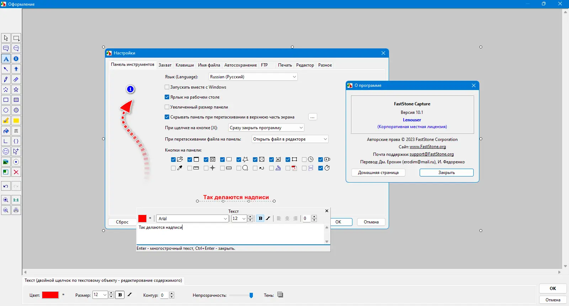Screen dimensions: 569x306
Task: Switch to the Захват tab in Настройки
Action: coord(165,65)
